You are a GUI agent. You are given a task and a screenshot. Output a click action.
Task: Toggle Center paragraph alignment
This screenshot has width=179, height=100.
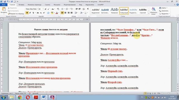(65, 13)
